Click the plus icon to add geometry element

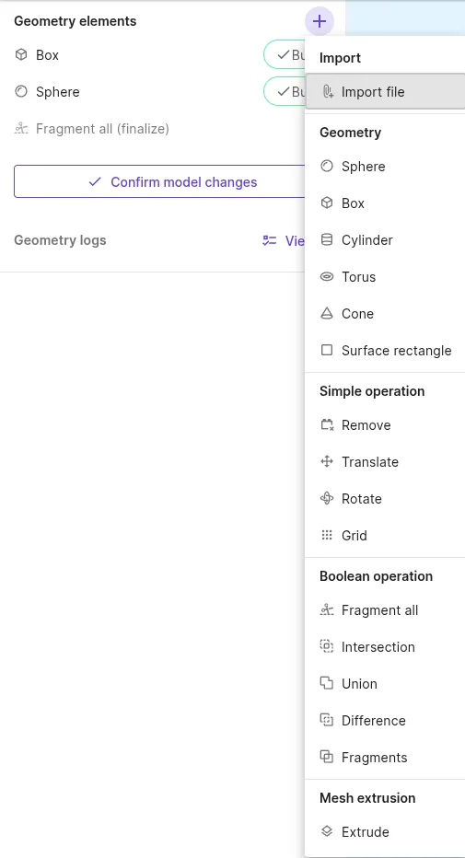320,21
